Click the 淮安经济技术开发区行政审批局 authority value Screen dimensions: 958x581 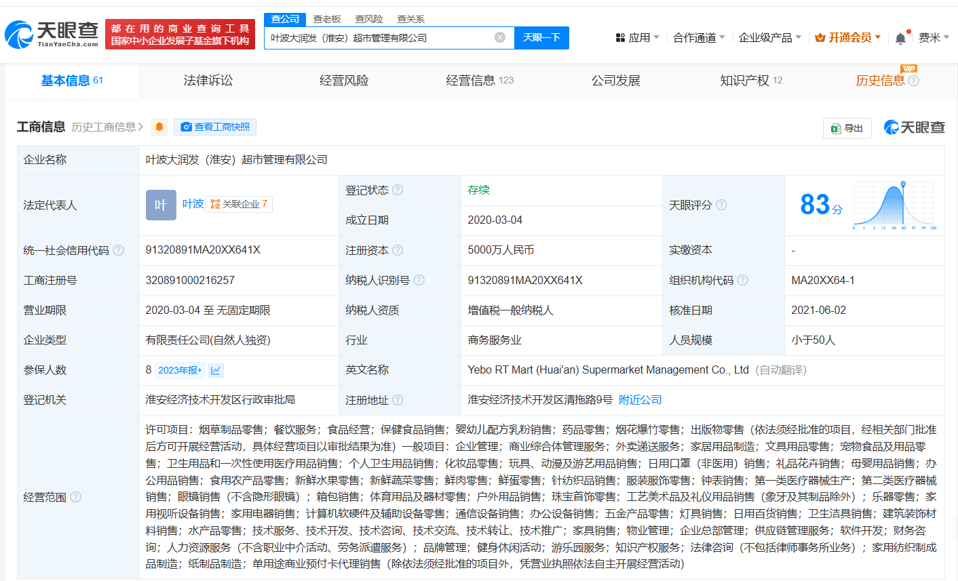pyautogui.click(x=221, y=400)
